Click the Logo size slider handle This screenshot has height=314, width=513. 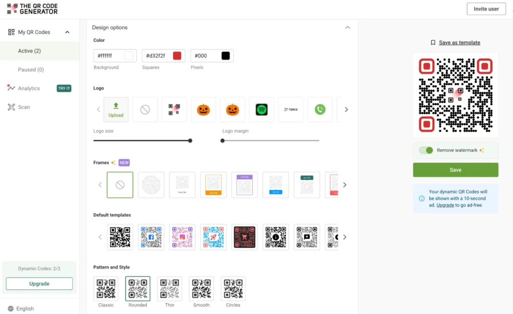click(x=190, y=141)
